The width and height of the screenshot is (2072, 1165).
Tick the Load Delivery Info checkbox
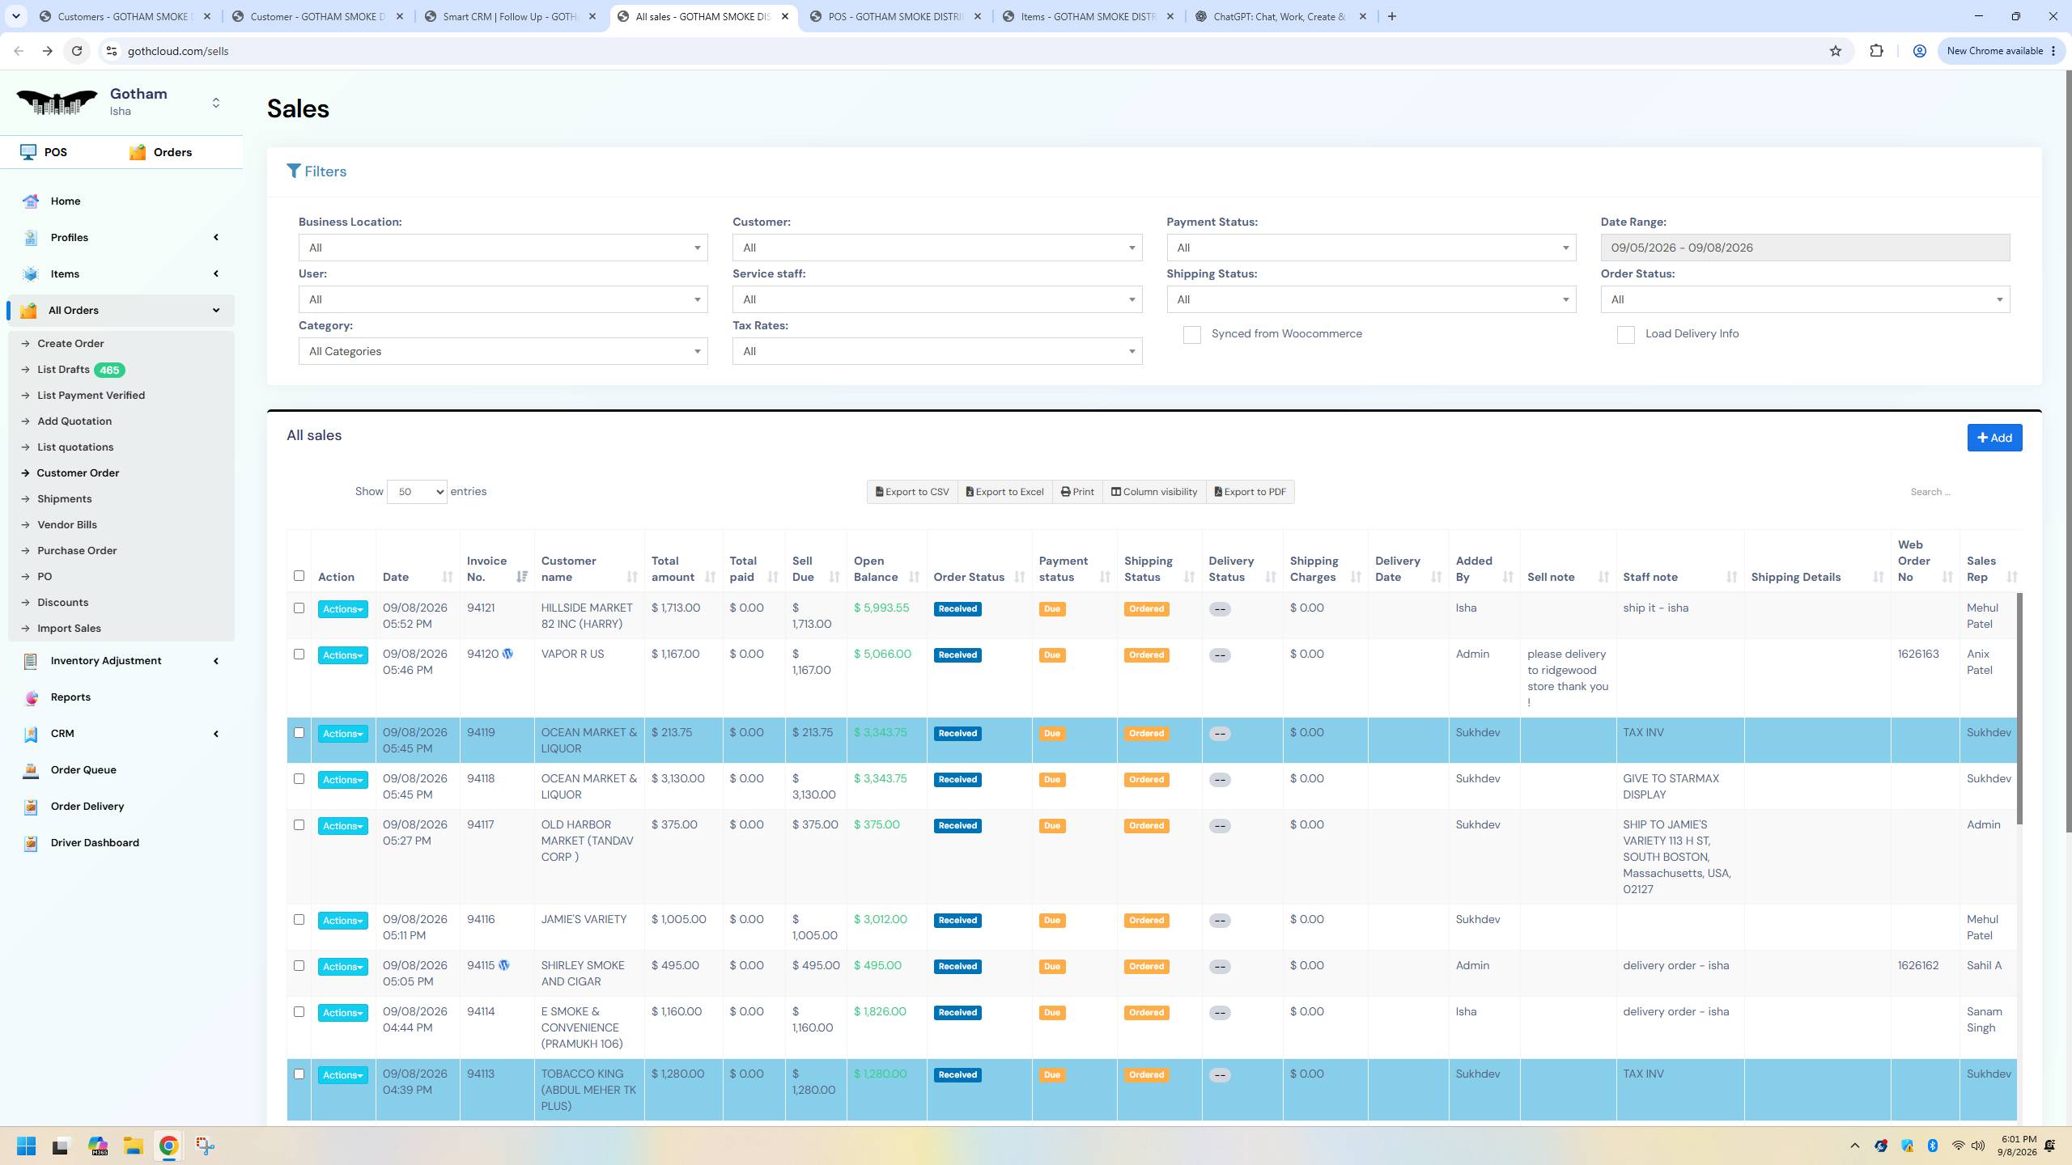(x=1625, y=335)
